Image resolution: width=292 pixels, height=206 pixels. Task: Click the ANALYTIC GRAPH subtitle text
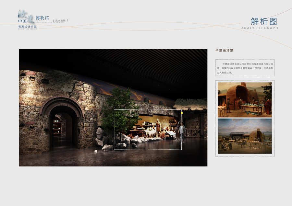(x=260, y=28)
